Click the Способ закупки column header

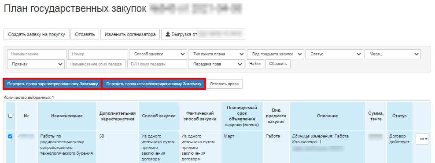click(159, 116)
